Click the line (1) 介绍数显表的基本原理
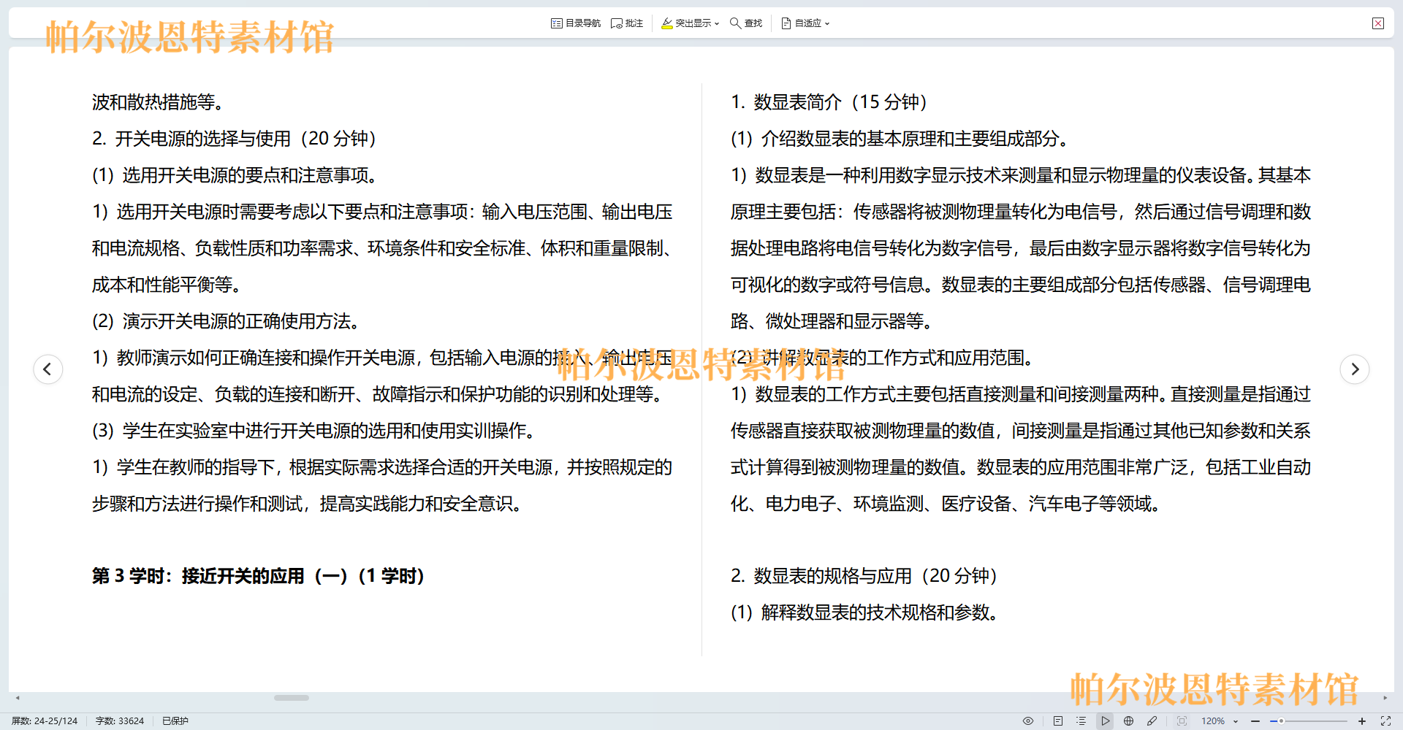Viewport: 1403px width, 730px height. (x=901, y=139)
